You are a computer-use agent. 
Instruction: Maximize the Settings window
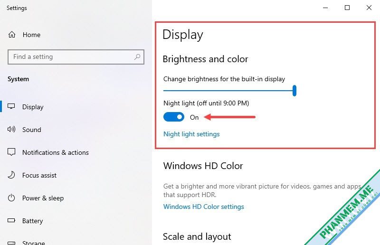pyautogui.click(x=347, y=8)
